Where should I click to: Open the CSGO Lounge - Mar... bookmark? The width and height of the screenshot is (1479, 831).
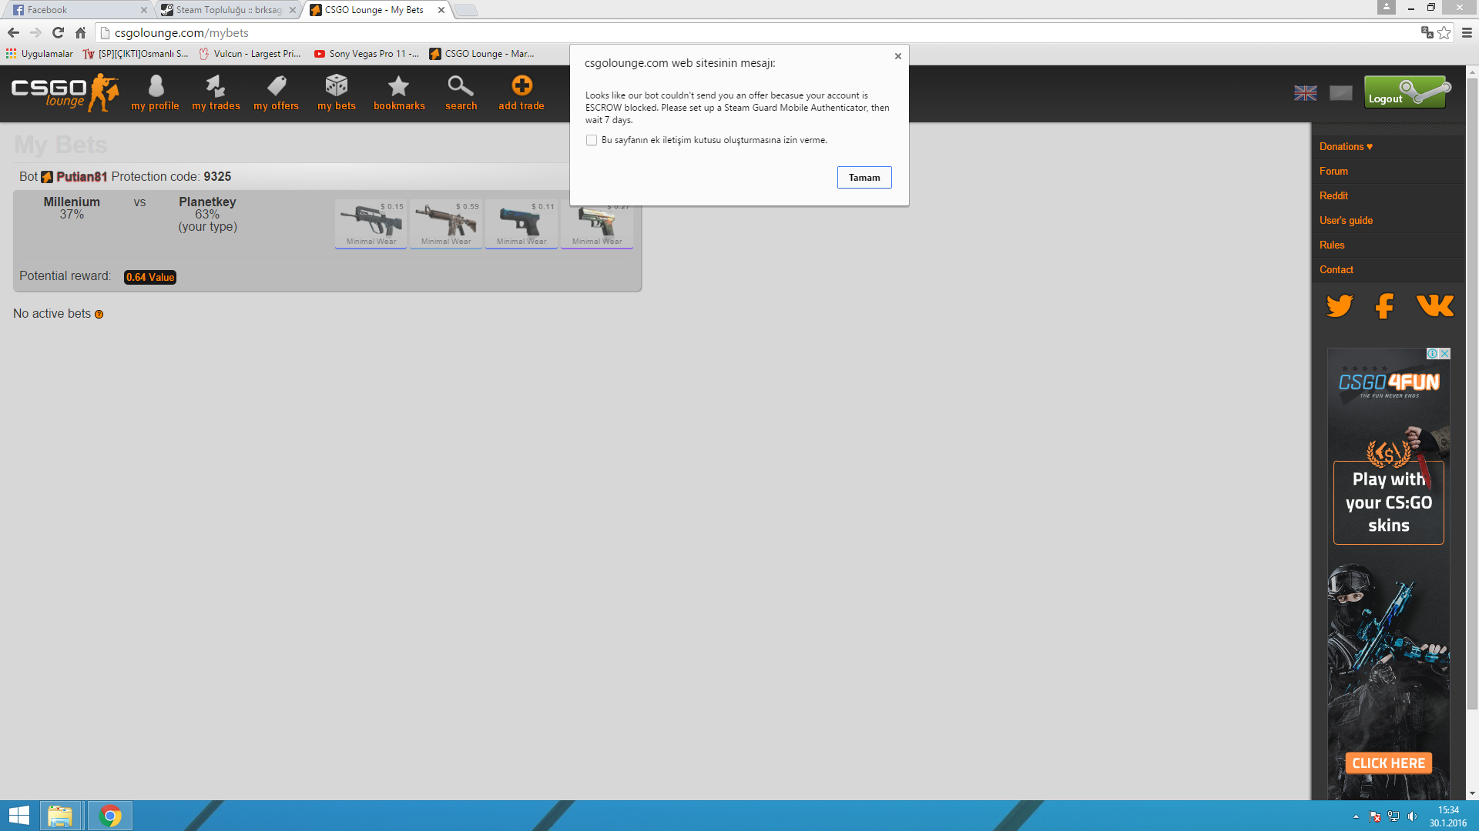482,54
